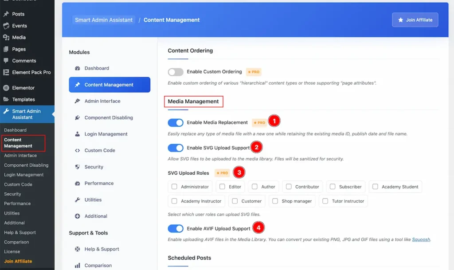Click the Help & Support lifebuoy icon
This screenshot has height=270, width=454.
coord(77,249)
